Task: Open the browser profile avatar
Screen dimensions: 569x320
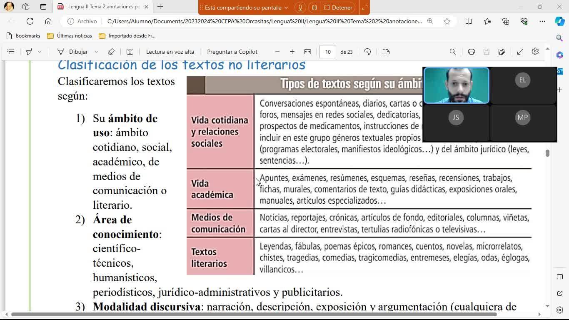Action: coord(9,7)
